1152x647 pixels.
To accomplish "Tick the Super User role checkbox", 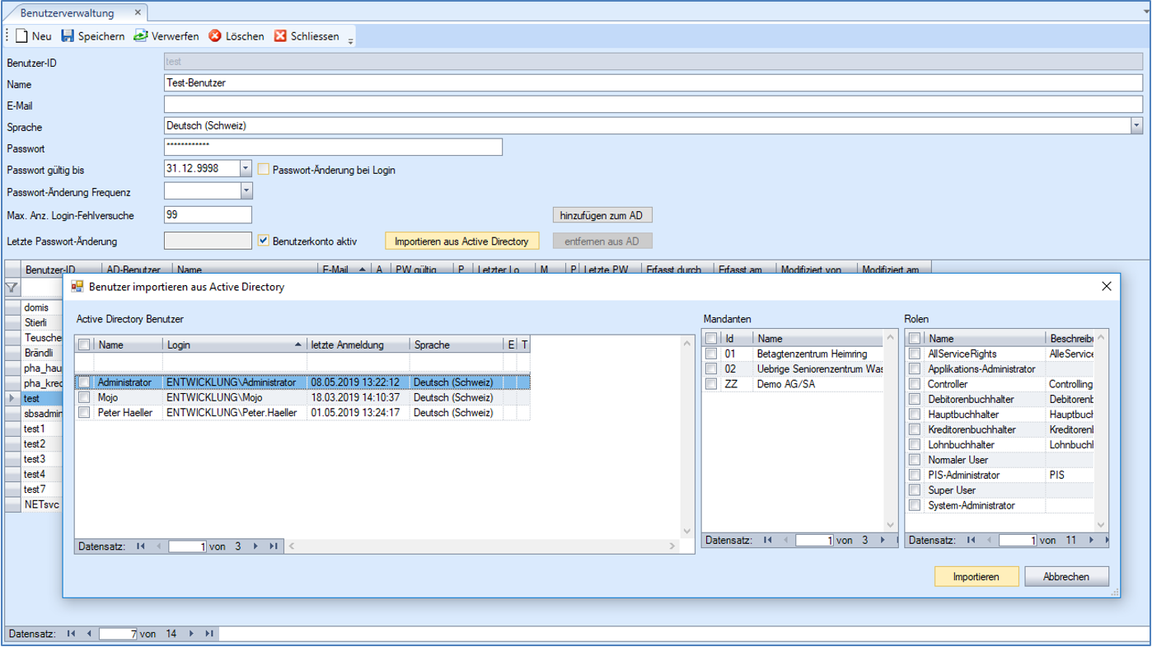I will coord(915,490).
